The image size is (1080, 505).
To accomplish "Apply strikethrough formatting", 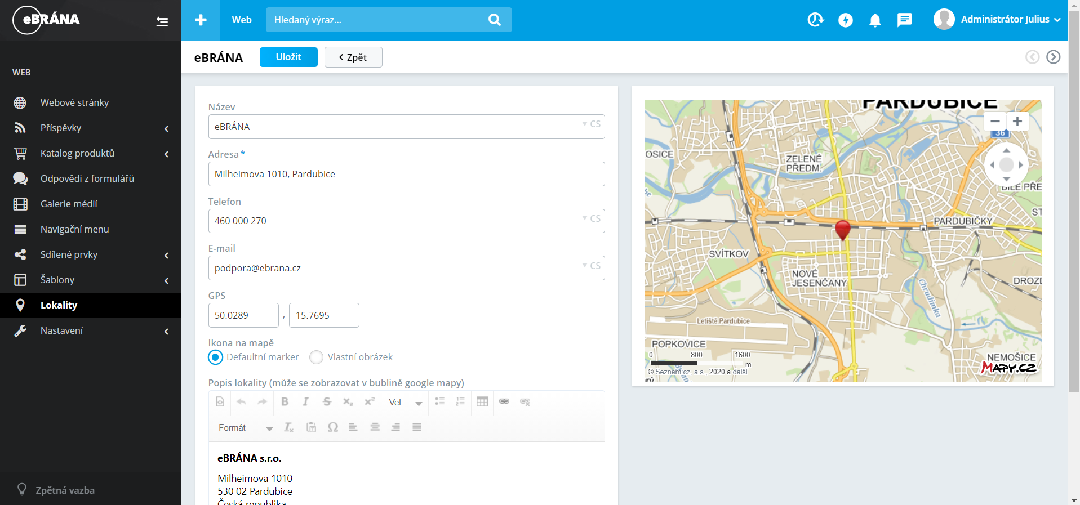I will pos(327,401).
